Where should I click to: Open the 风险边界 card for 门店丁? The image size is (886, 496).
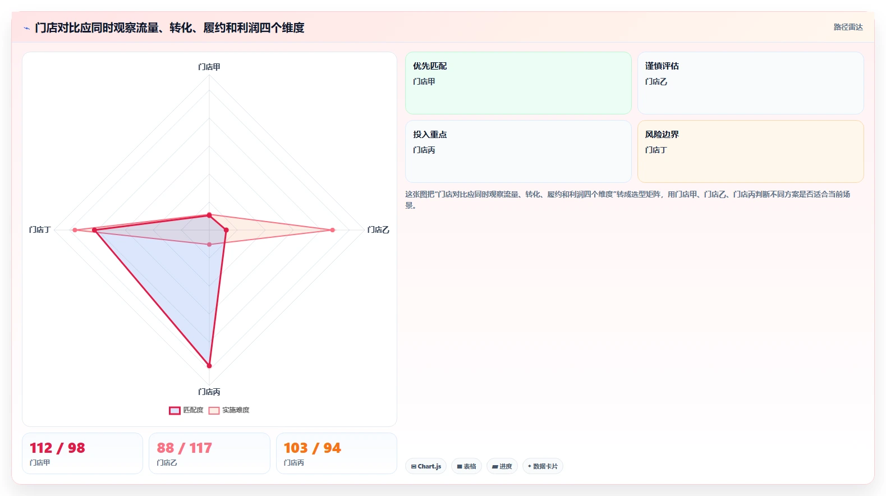pyautogui.click(x=750, y=151)
